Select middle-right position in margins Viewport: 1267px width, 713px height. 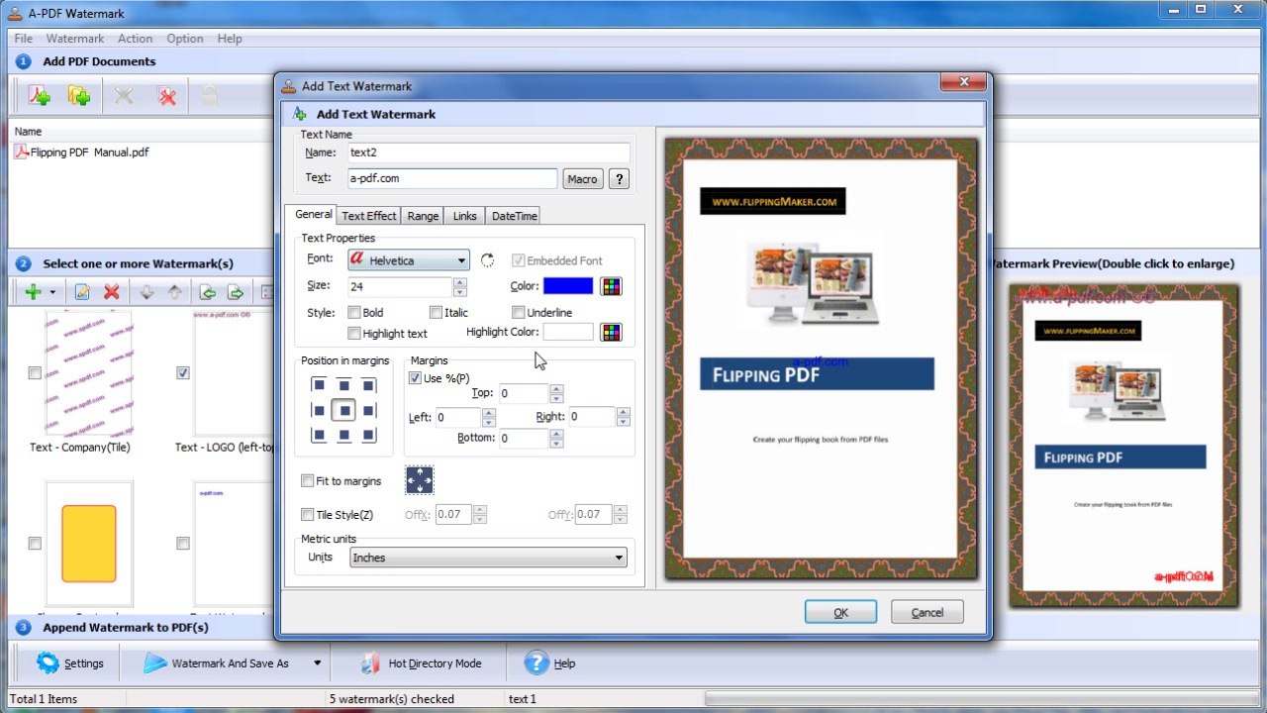click(x=368, y=410)
